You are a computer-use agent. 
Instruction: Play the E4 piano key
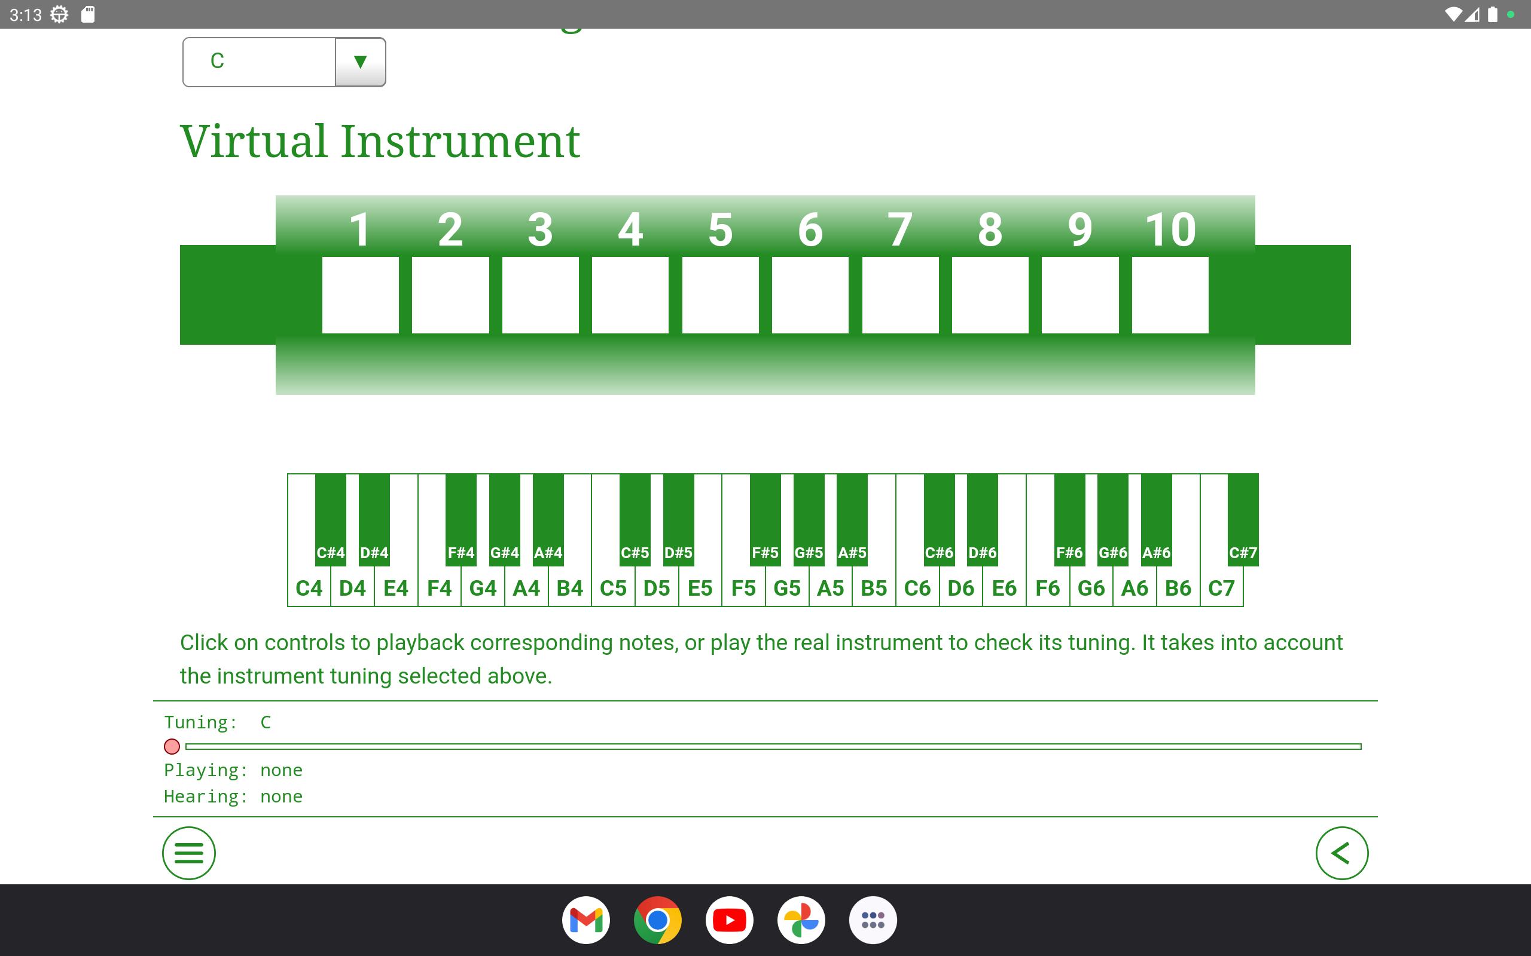(396, 588)
